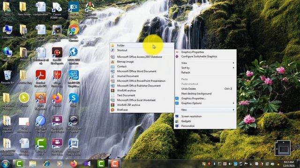Open Personalize settings

tap(205, 126)
